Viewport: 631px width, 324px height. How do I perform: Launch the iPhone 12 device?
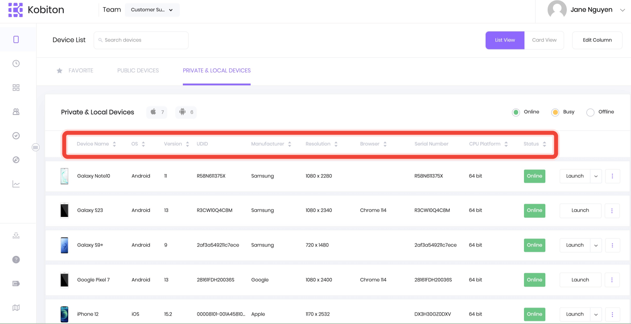click(575, 314)
